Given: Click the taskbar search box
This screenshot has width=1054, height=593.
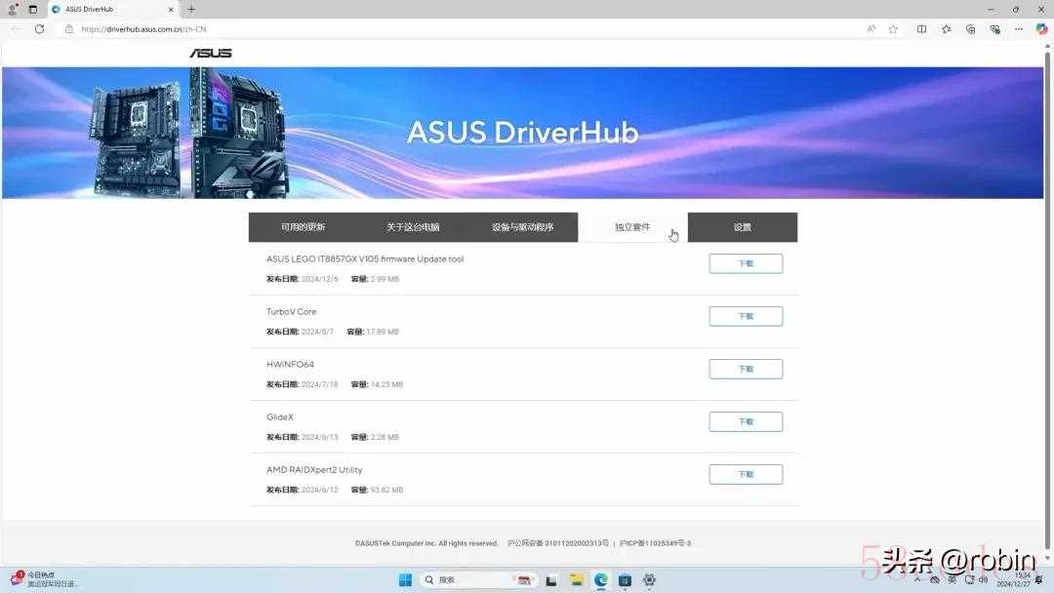Looking at the screenshot, I should (x=478, y=580).
